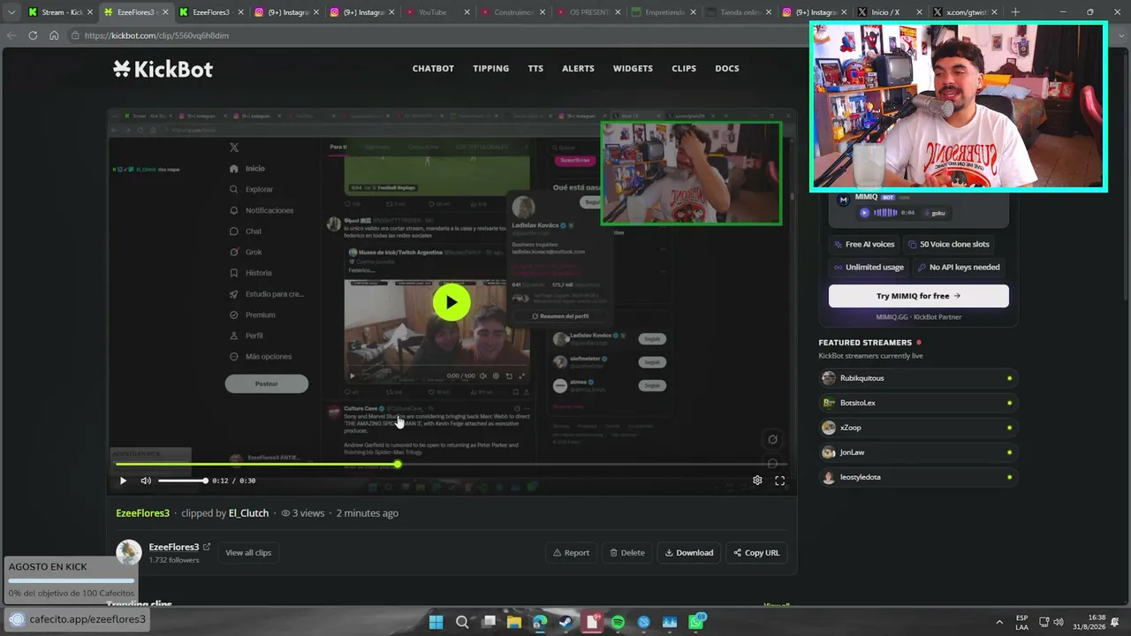This screenshot has height=636, width=1131.
Task: Open the DOCS page
Action: point(727,69)
